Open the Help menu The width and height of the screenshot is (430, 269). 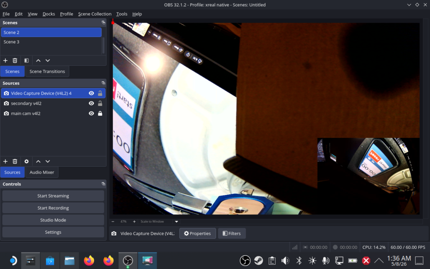pyautogui.click(x=137, y=14)
